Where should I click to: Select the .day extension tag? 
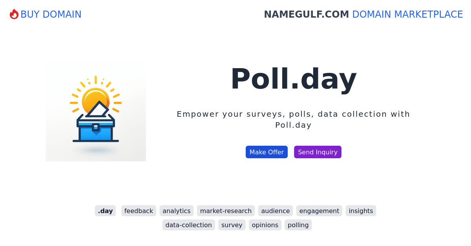(x=105, y=211)
